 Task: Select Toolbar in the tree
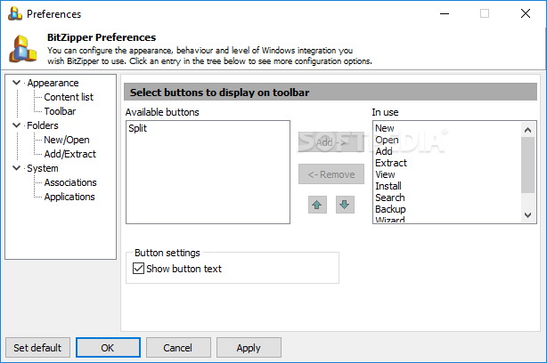point(60,111)
